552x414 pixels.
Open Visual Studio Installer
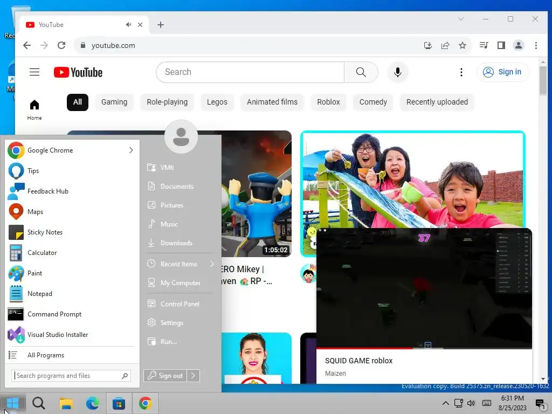[71, 335]
